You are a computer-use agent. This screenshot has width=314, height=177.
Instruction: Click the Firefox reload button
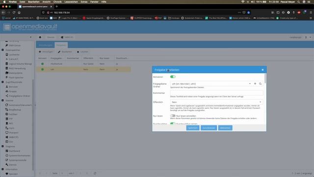coord(14,12)
